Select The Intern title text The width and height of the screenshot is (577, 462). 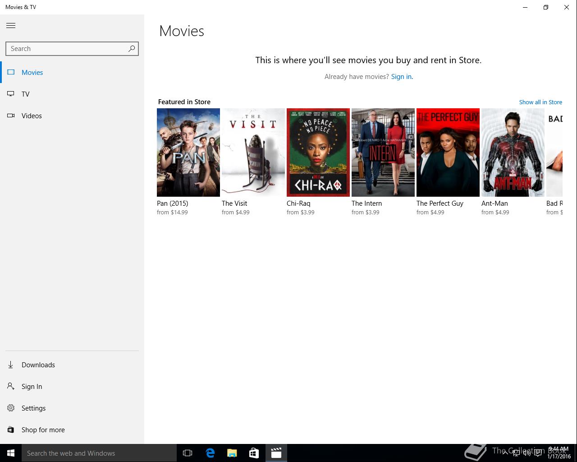[366, 203]
